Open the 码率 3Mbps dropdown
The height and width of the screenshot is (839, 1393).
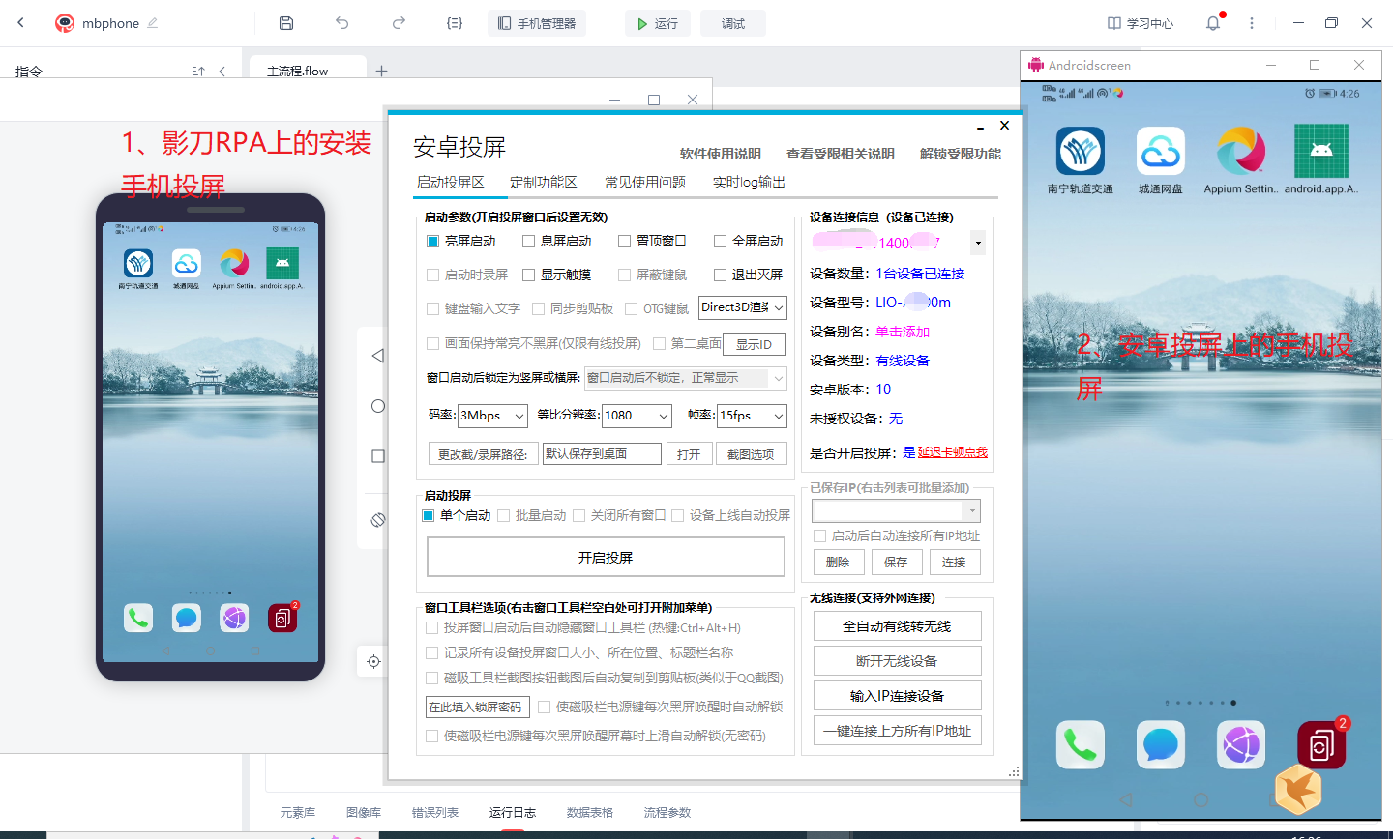click(492, 416)
